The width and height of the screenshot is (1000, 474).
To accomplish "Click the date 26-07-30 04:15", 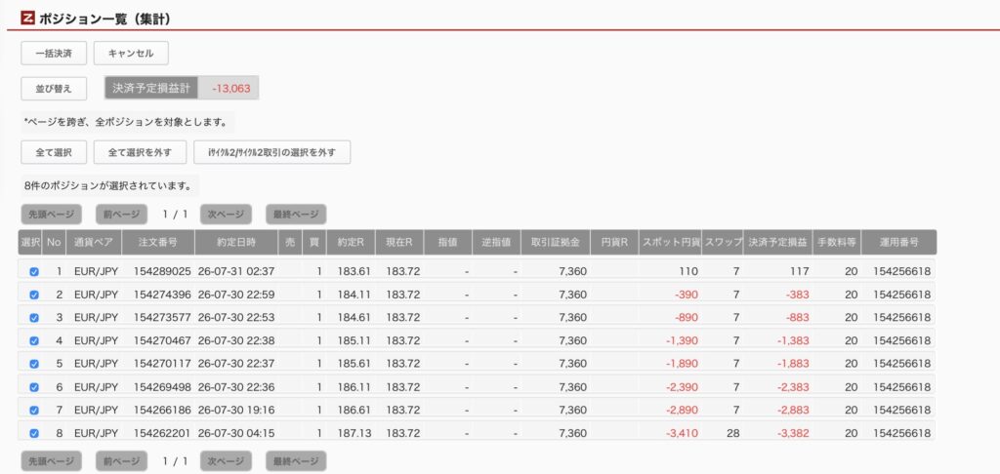I will pos(236,433).
